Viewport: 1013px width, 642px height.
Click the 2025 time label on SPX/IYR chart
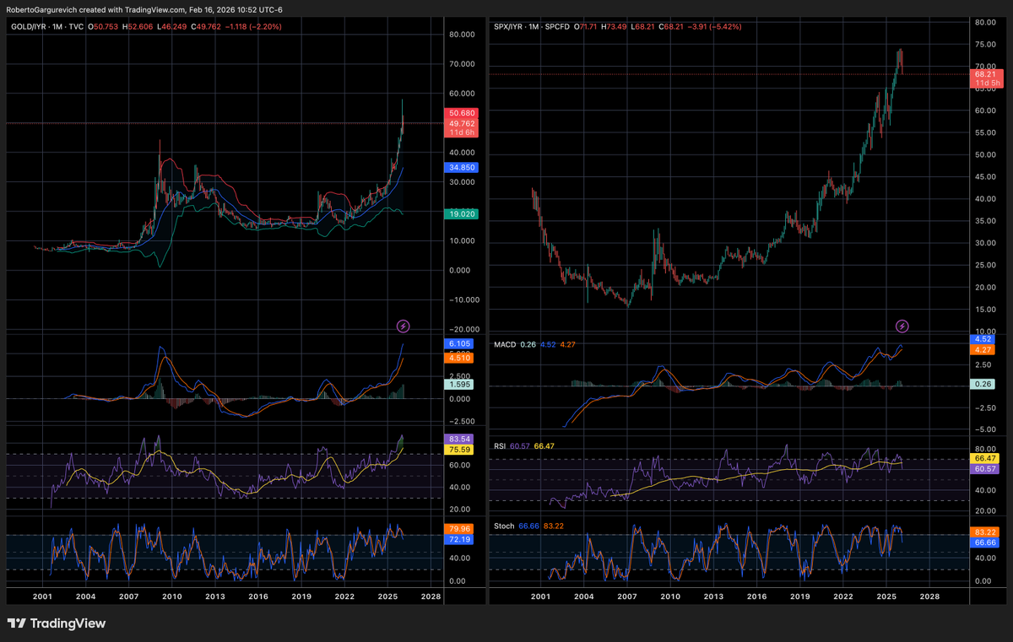[886, 596]
